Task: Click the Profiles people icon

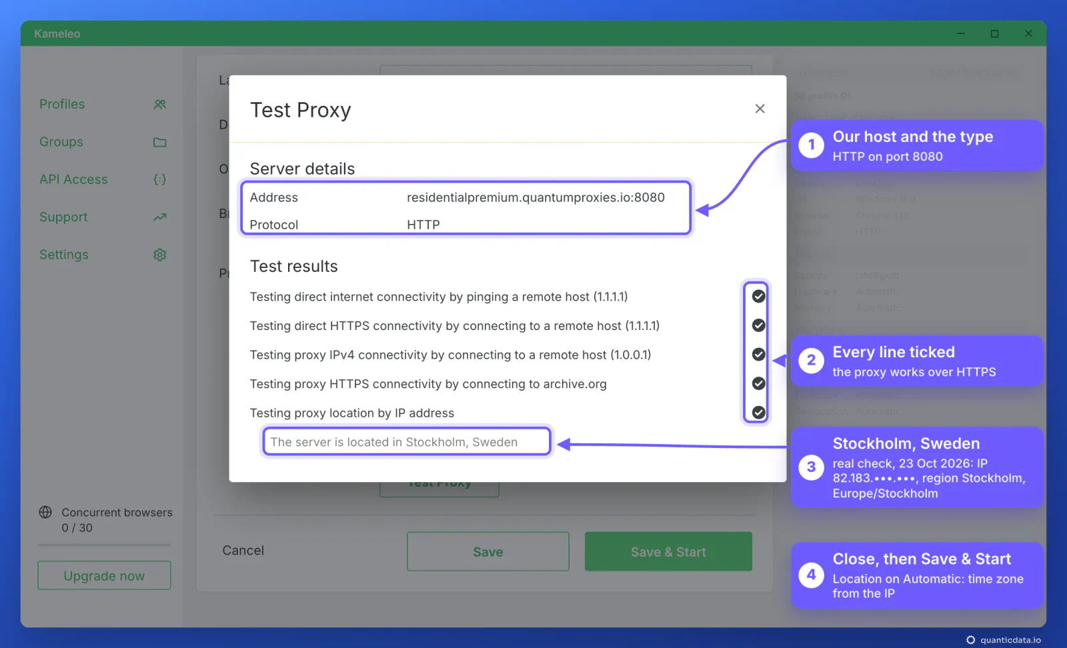Action: coord(160,105)
